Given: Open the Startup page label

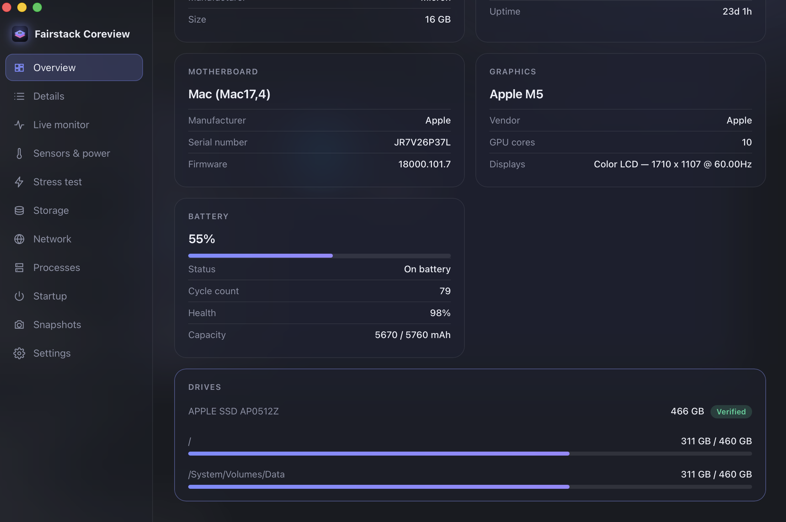Looking at the screenshot, I should [x=50, y=296].
